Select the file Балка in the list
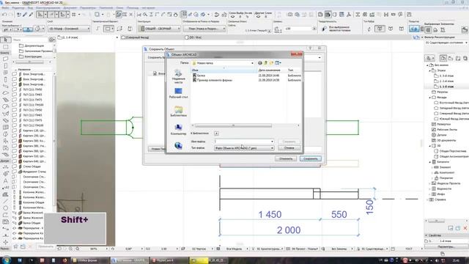 coord(202,76)
